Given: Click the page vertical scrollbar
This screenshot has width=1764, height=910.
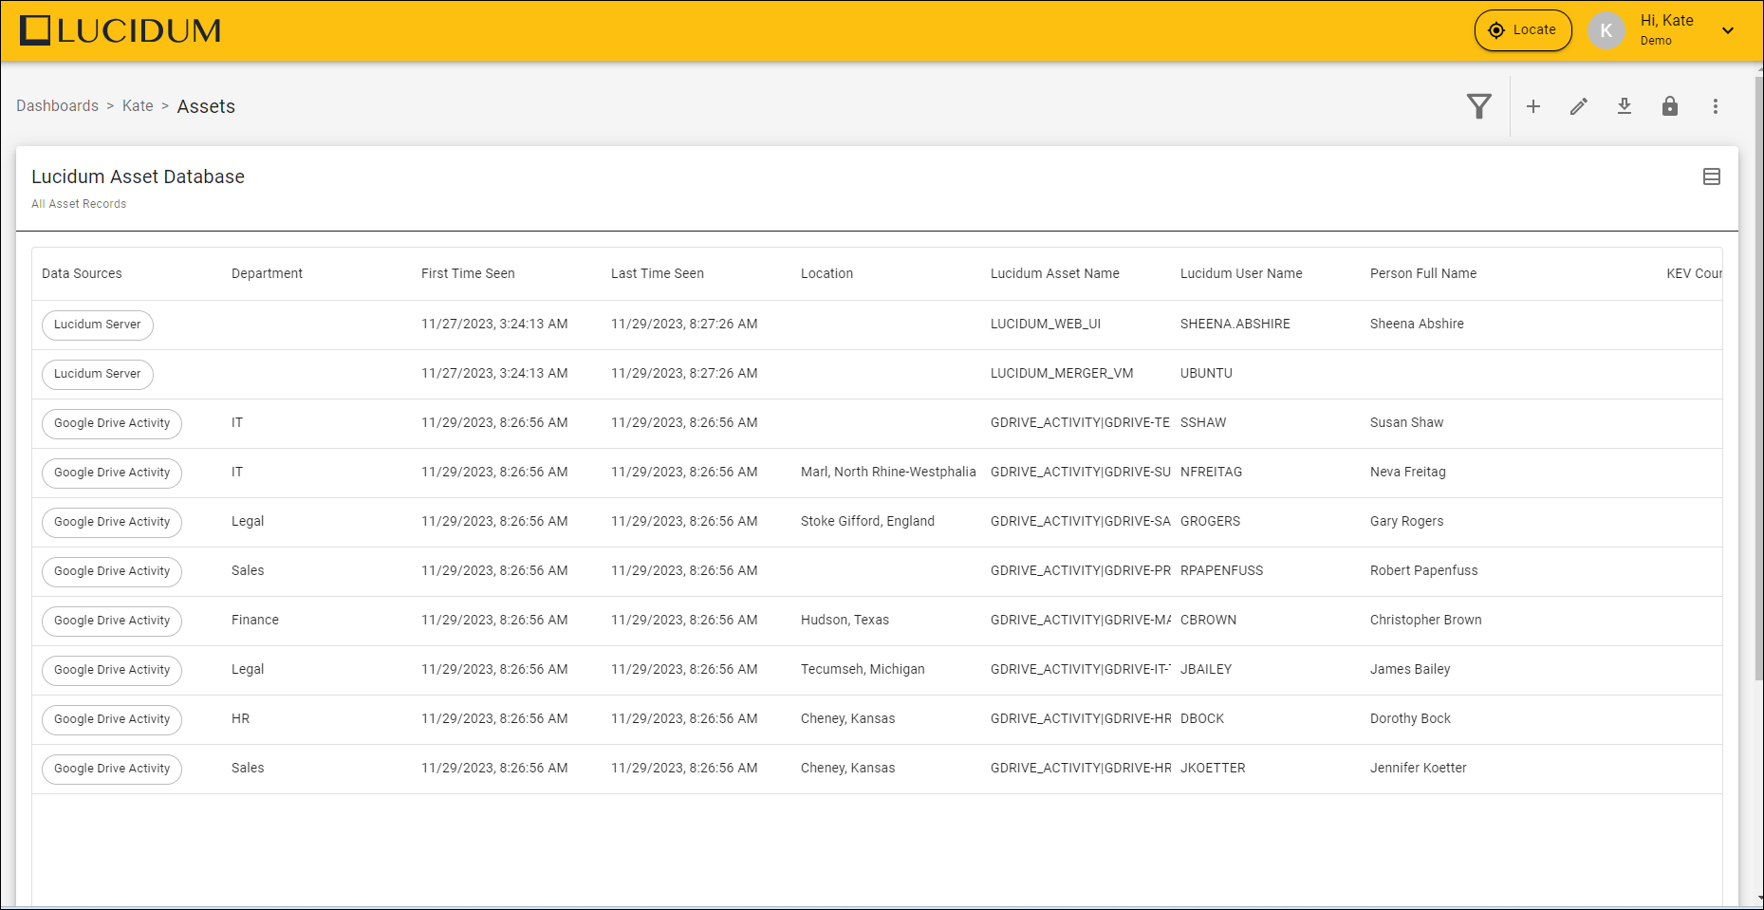Looking at the screenshot, I should click(x=1758, y=380).
